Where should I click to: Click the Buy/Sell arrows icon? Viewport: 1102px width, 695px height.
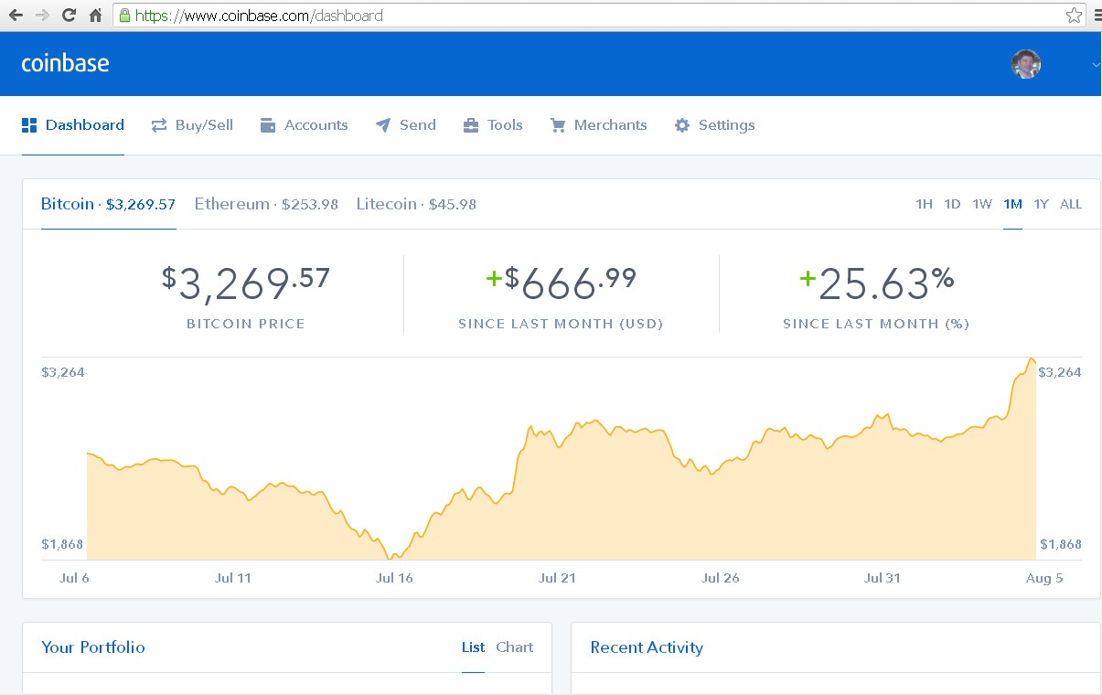pos(159,125)
